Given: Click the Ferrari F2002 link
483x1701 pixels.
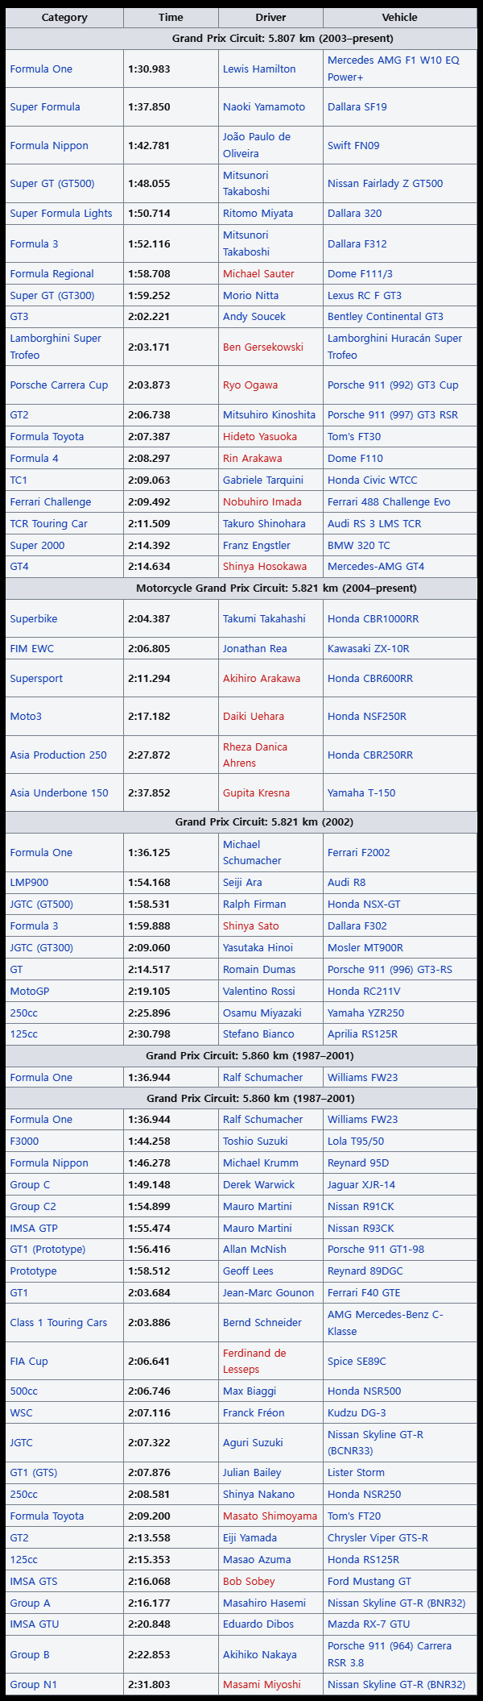Looking at the screenshot, I should [x=359, y=853].
